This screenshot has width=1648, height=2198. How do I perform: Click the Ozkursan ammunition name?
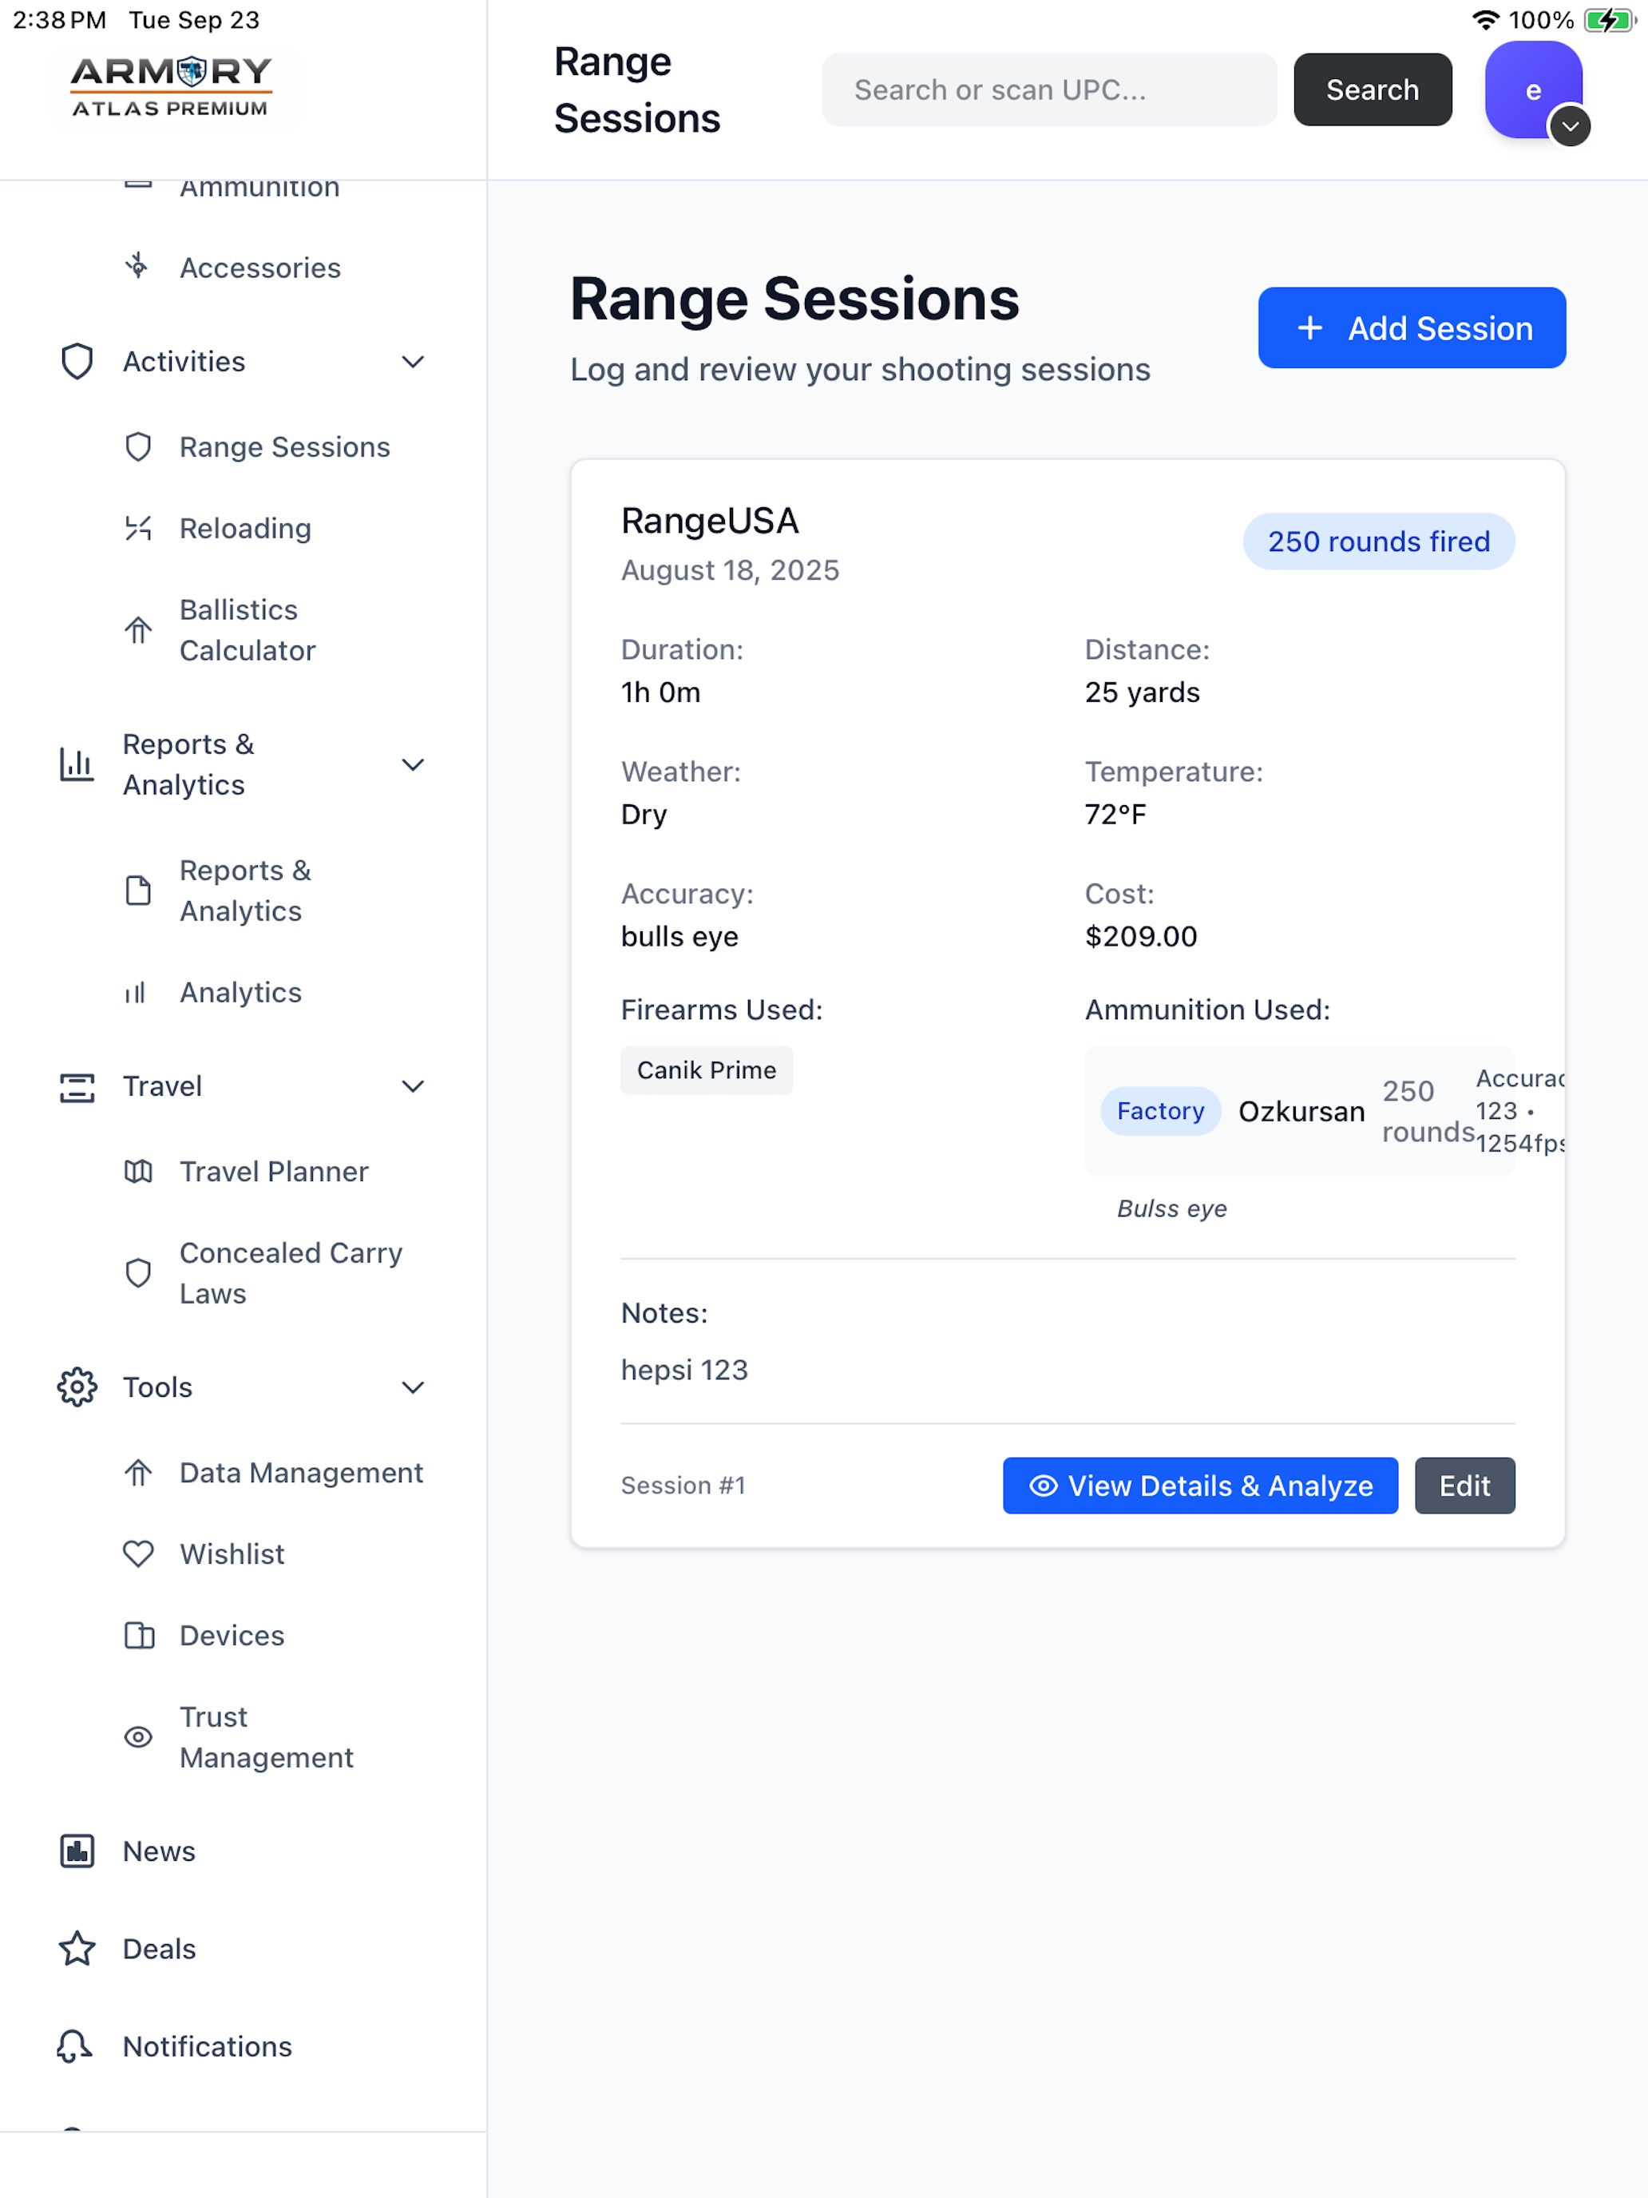click(1301, 1111)
